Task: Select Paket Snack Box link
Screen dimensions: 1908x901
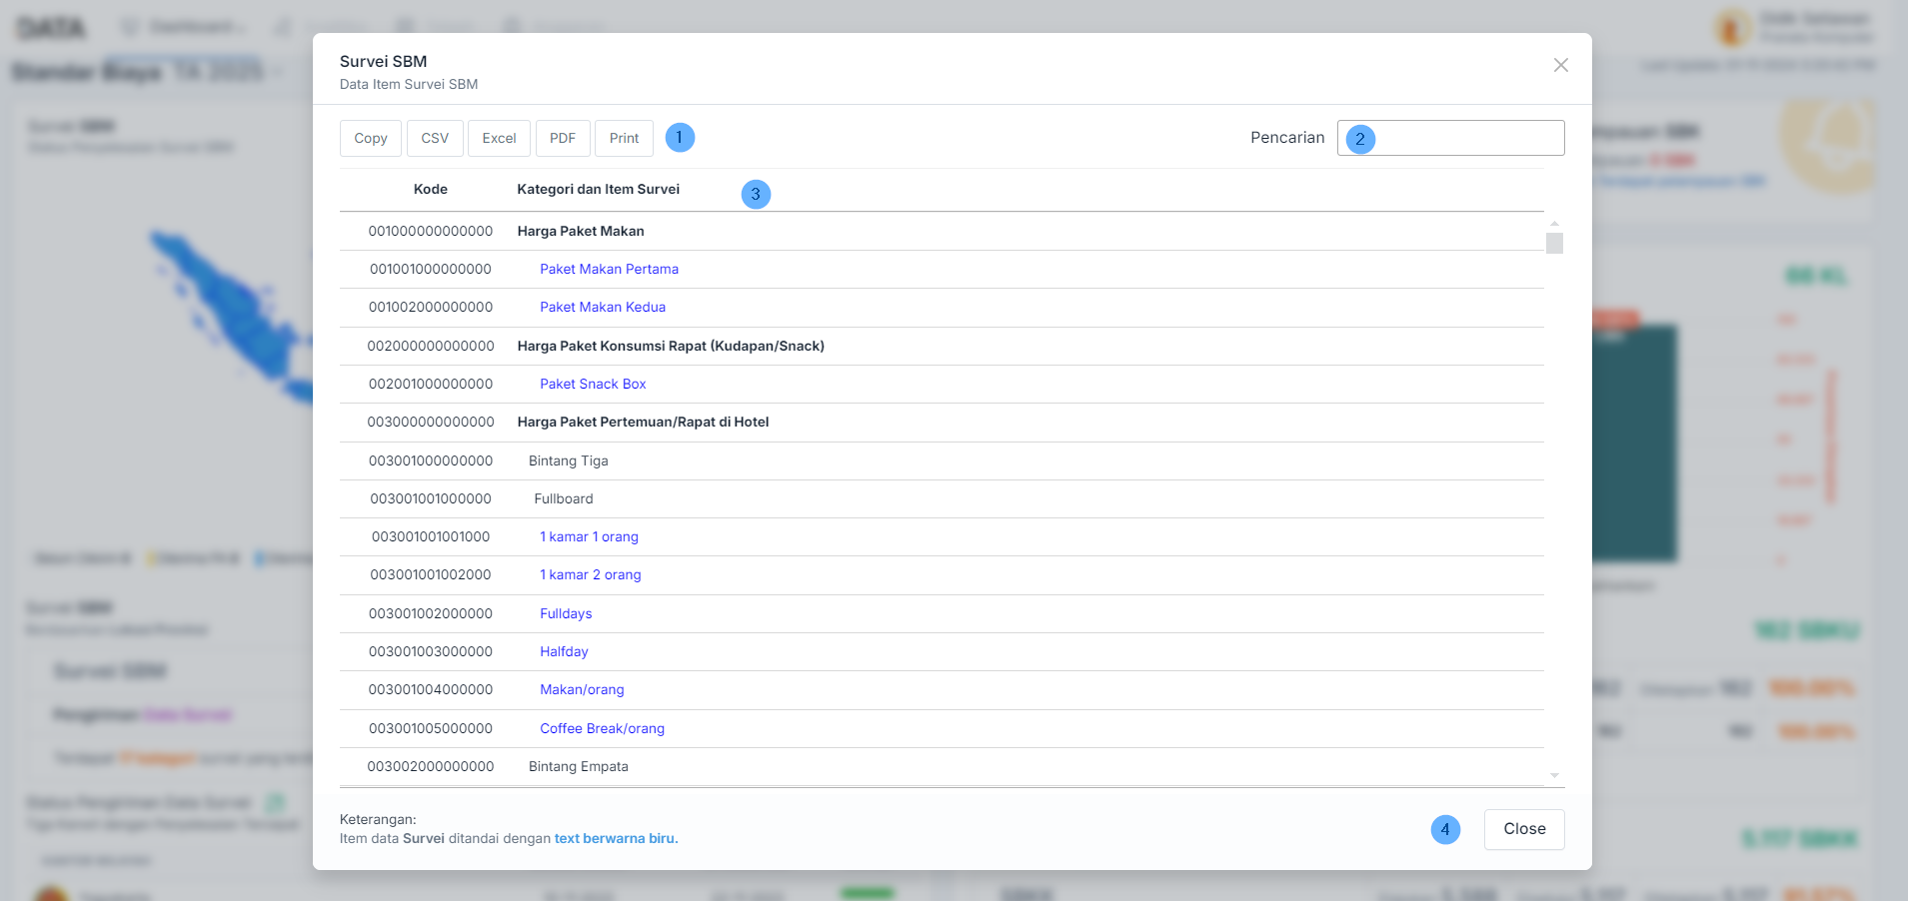Action: tap(593, 384)
